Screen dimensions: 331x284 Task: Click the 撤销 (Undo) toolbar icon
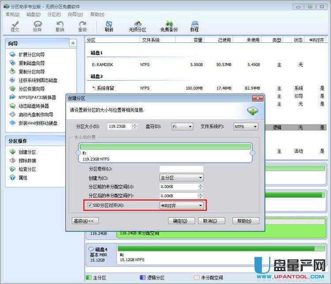(x=60, y=26)
